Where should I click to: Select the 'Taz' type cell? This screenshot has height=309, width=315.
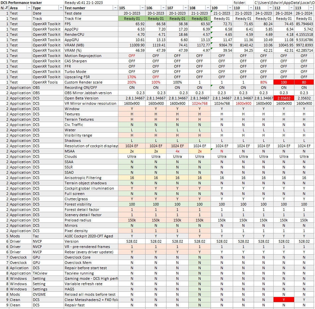tap(48, 236)
